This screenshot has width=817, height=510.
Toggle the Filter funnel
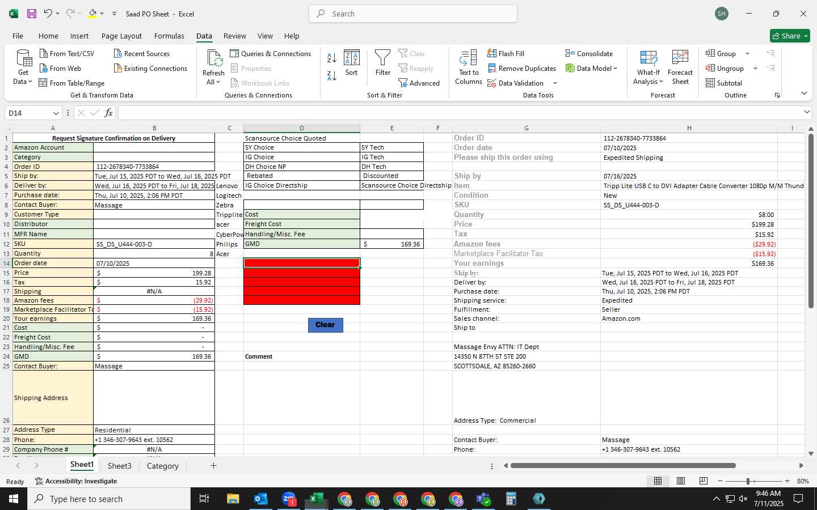383,63
